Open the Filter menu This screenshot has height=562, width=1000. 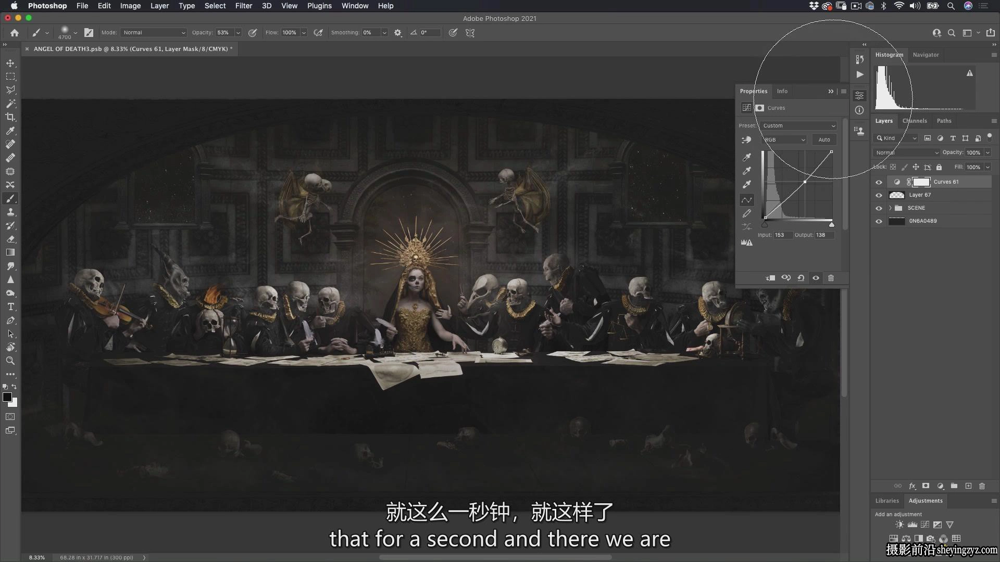tap(243, 6)
